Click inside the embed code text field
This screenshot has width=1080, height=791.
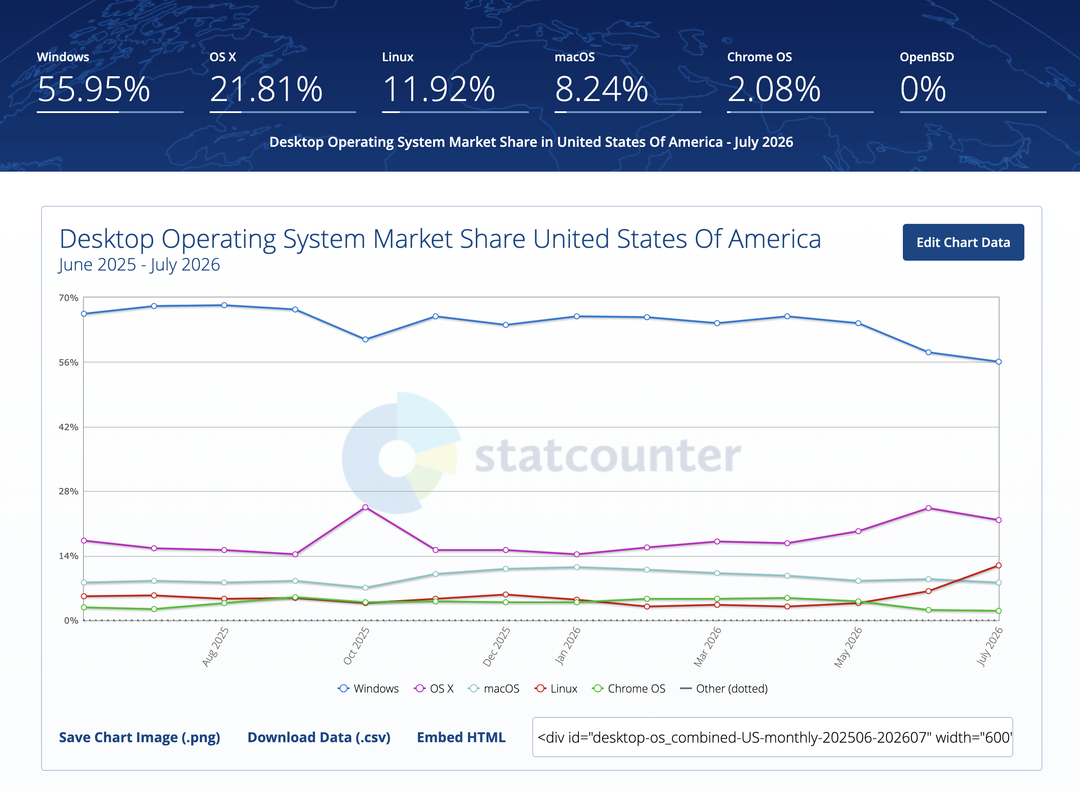[773, 737]
